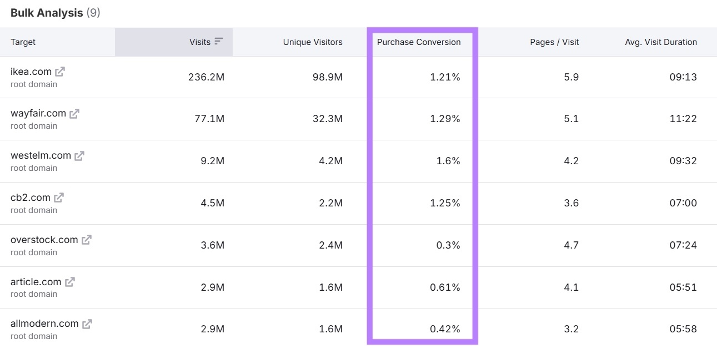Click the external link icon for allmodern.com

[87, 323]
